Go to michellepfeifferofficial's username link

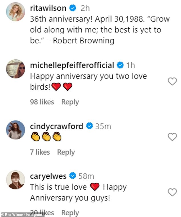(x=72, y=65)
